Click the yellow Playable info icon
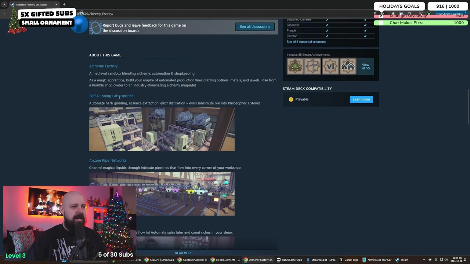 coord(291,99)
